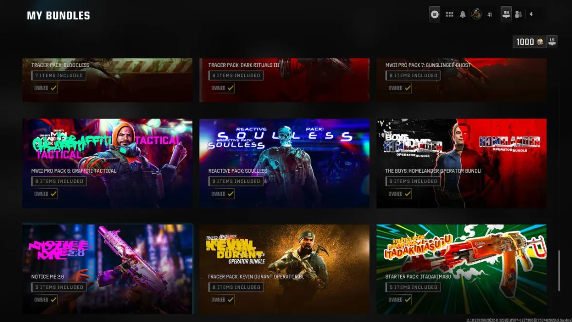Click the player level 41 number
This screenshot has width=572, height=322.
tap(489, 15)
